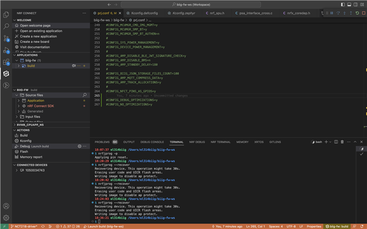Switch to Kconfig.defconfig tab
Screen dimensions: 367x229
(x=145, y=13)
